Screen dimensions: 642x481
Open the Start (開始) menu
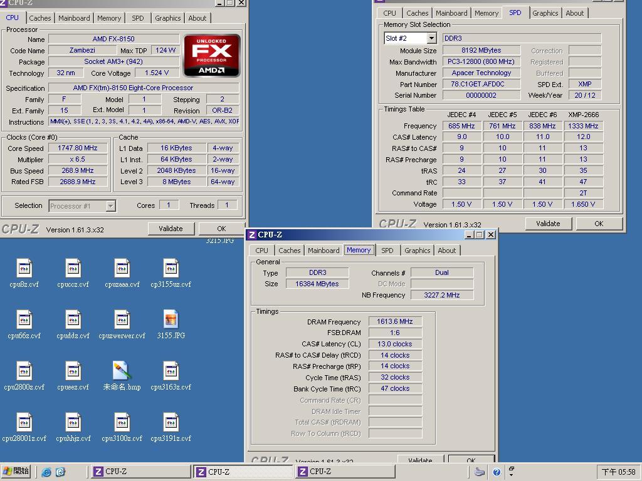pyautogui.click(x=16, y=471)
